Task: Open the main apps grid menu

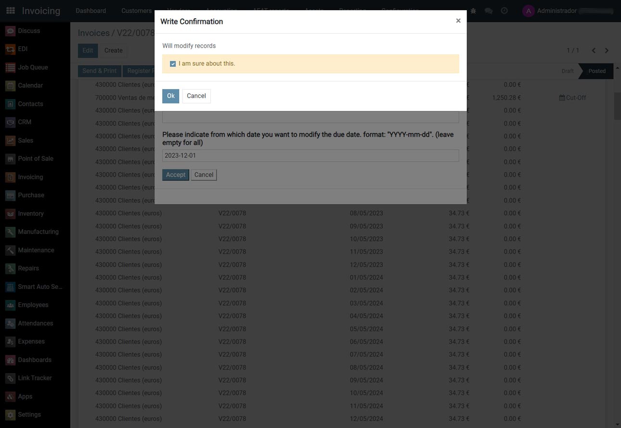Action: click(x=10, y=10)
